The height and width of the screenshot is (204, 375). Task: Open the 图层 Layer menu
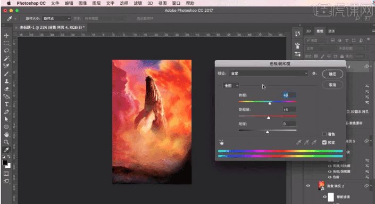pyautogui.click(x=96, y=3)
